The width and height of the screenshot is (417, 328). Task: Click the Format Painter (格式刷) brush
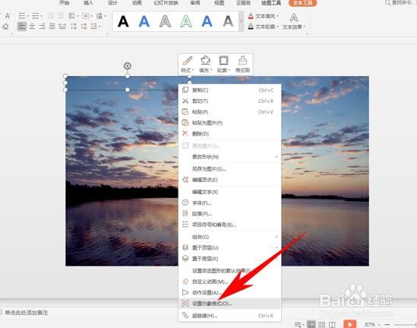(242, 64)
